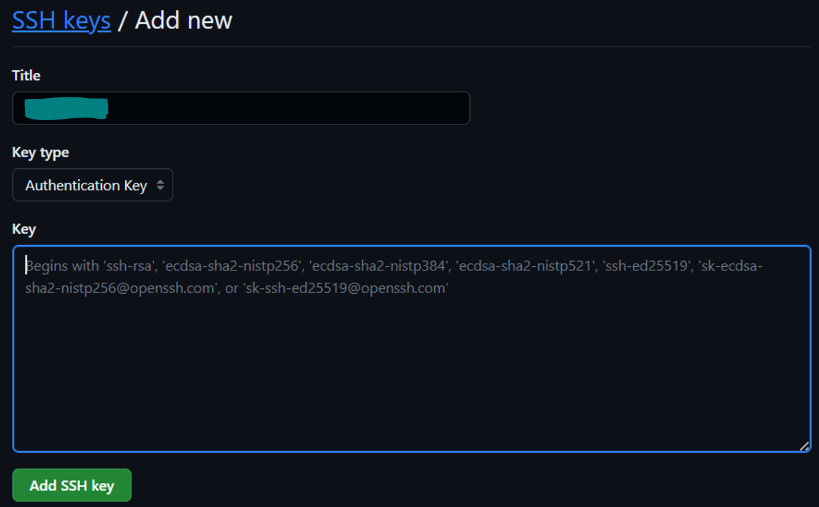Click the Key type label
This screenshot has height=507, width=819.
pyautogui.click(x=40, y=152)
